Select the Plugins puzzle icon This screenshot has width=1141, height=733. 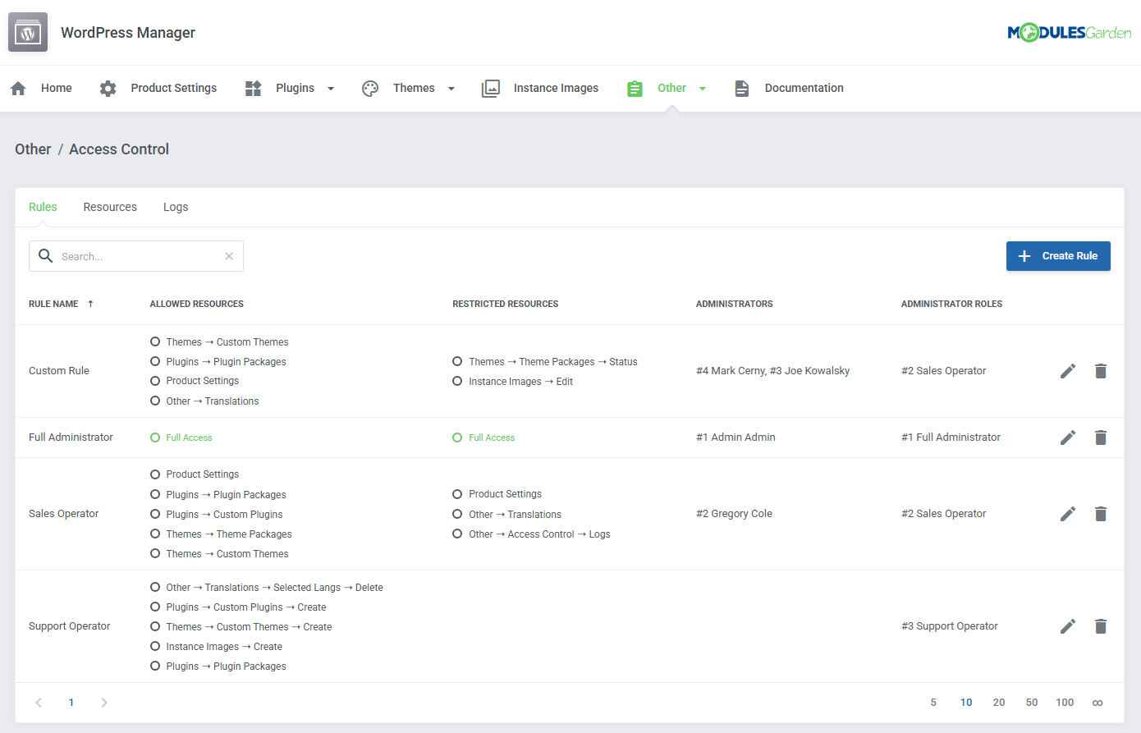click(252, 87)
